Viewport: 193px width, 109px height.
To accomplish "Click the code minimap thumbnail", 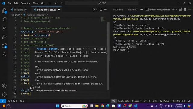I will pos(103,19).
